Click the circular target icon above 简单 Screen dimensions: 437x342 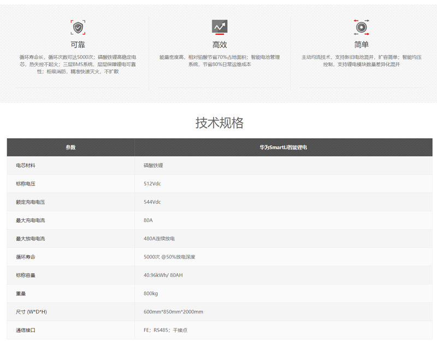pyautogui.click(x=362, y=27)
